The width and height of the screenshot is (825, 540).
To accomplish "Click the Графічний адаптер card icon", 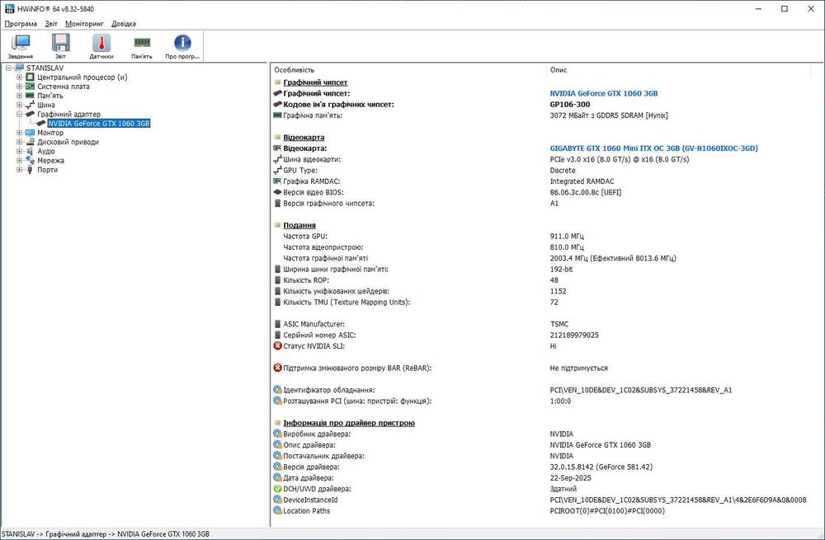I will pyautogui.click(x=30, y=114).
